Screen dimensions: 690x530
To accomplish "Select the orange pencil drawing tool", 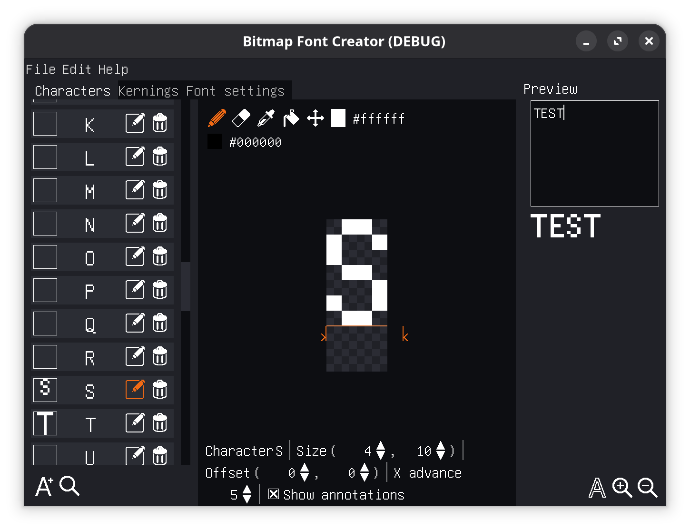I will tap(217, 118).
